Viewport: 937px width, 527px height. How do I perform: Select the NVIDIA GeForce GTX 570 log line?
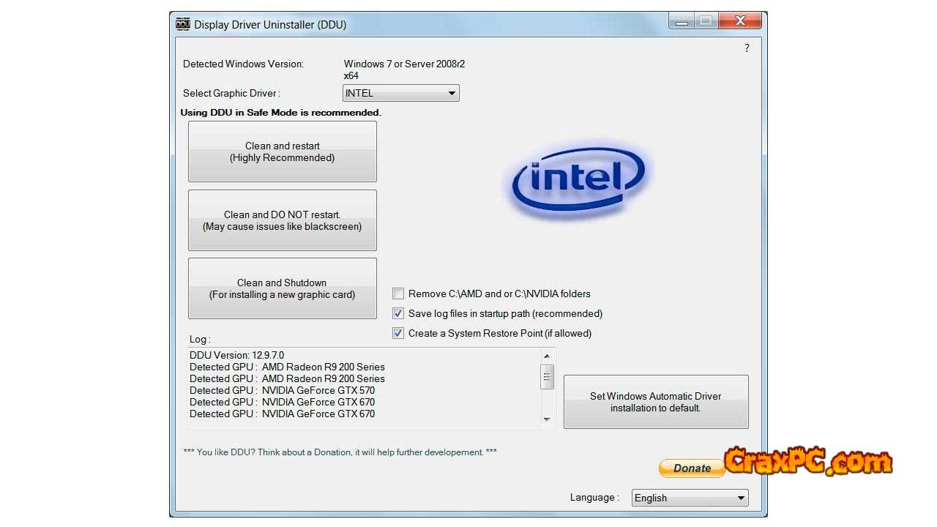pos(283,390)
